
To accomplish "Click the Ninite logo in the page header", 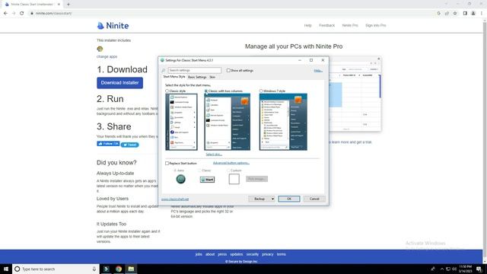I will point(113,25).
